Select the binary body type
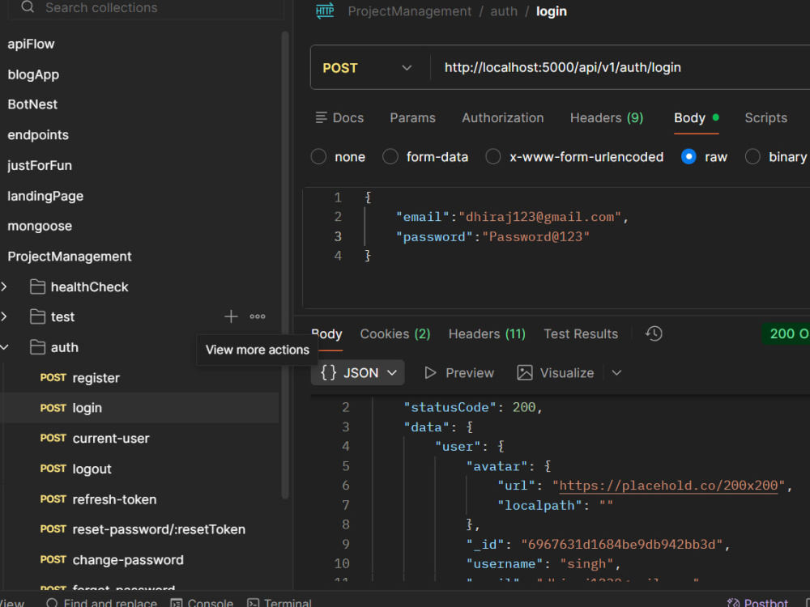The image size is (810, 607). (752, 156)
